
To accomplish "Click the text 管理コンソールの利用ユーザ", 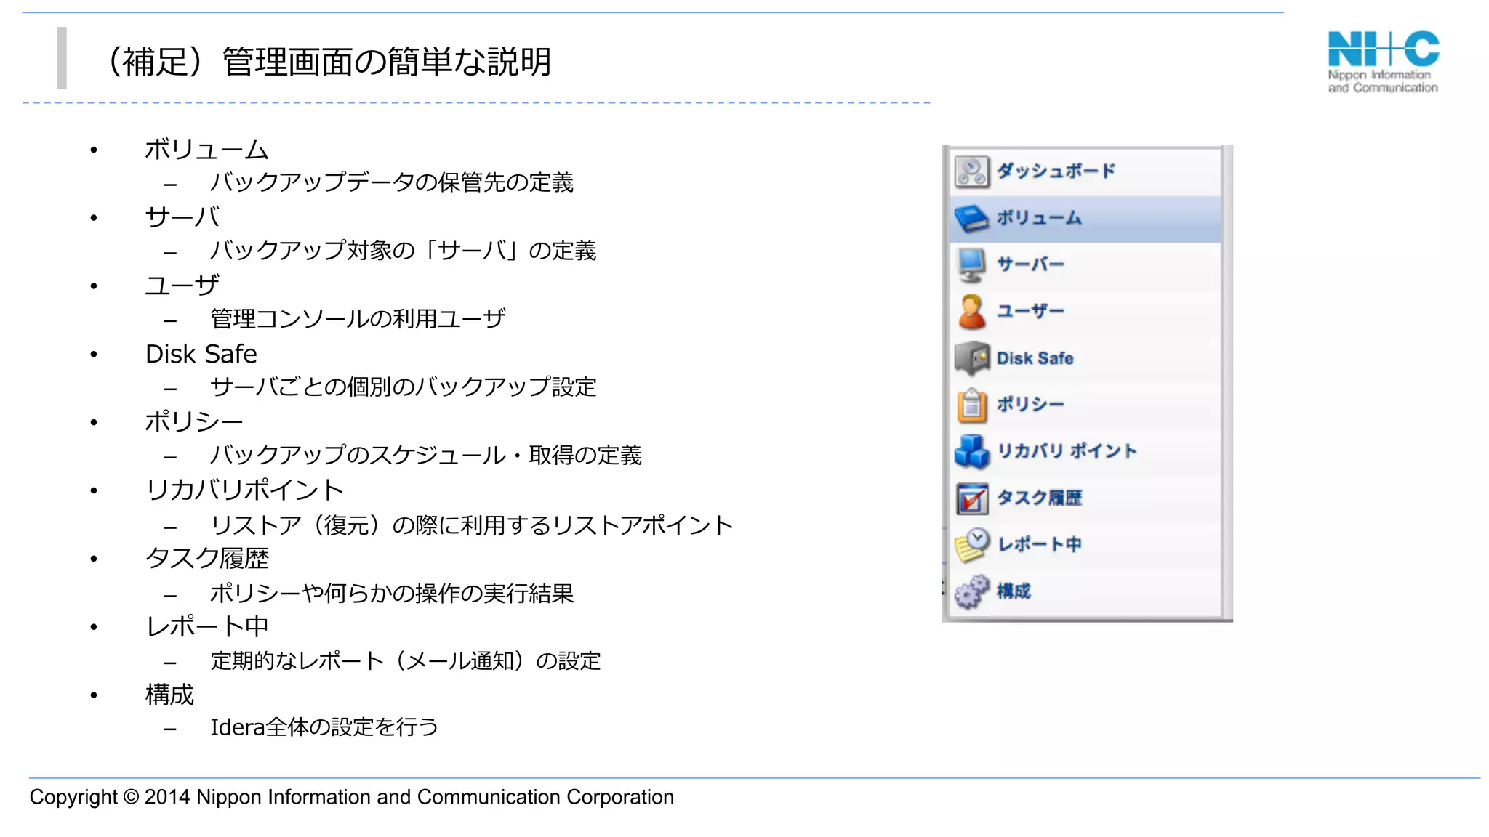I will (x=358, y=319).
